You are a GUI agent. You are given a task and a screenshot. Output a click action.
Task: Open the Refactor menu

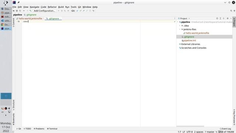pos(52,7)
